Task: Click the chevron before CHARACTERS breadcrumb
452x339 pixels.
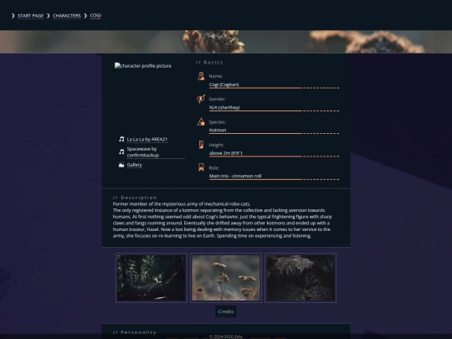Action: 49,16
